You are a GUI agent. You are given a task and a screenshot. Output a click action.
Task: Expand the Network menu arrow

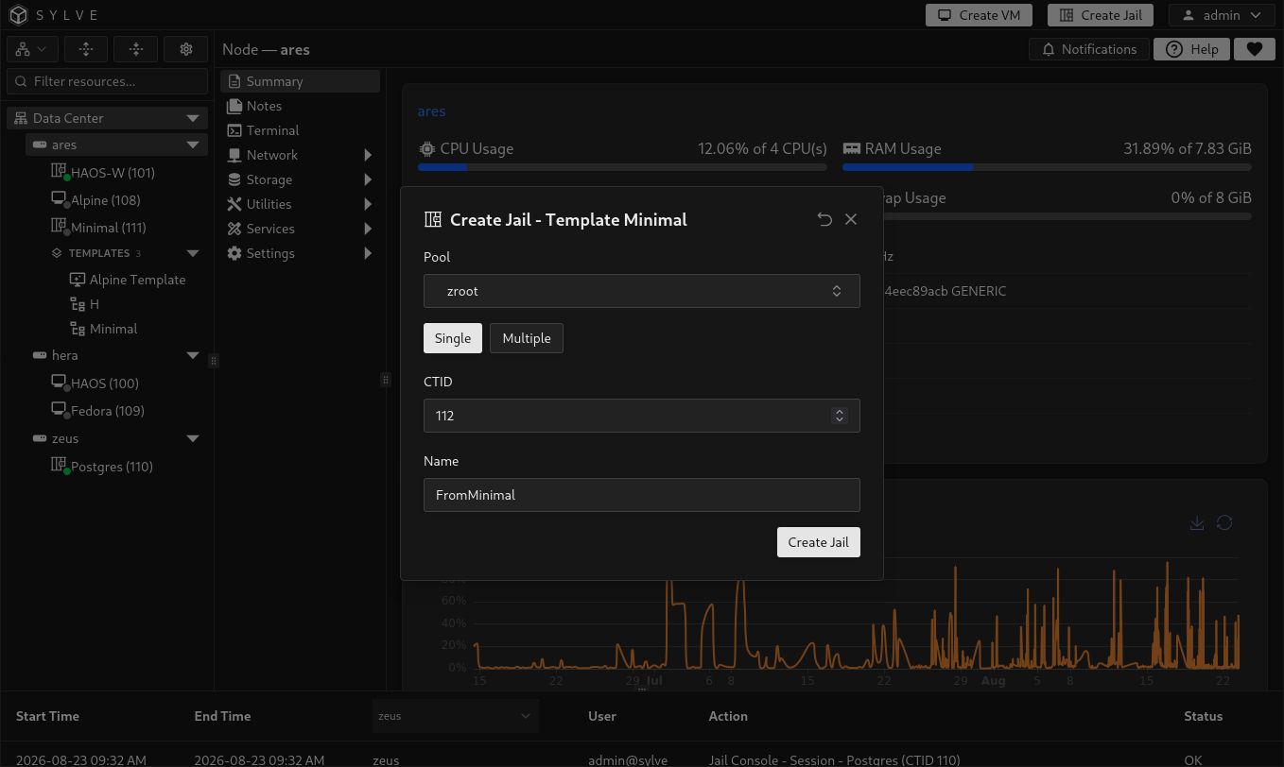pyautogui.click(x=368, y=155)
